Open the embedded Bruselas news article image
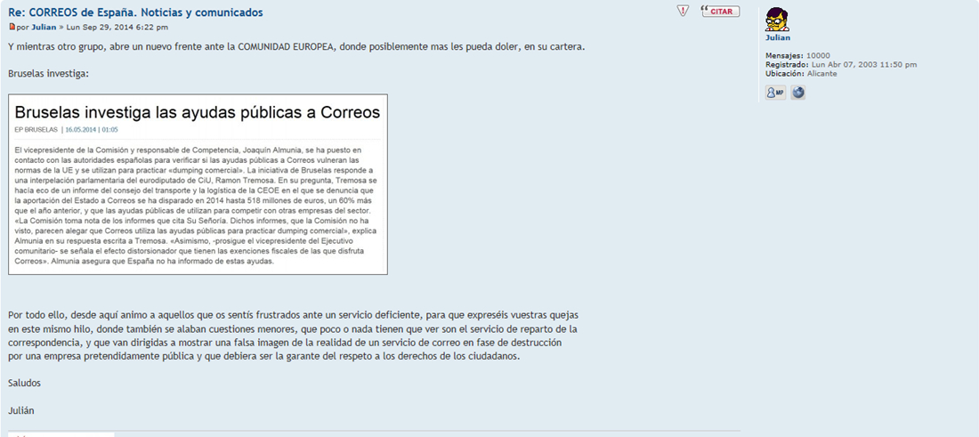Viewport: 979px width, 437px height. click(198, 184)
